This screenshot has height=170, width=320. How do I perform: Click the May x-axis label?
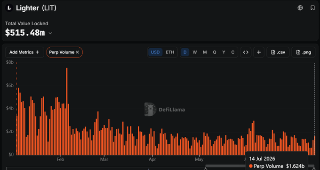199,159
